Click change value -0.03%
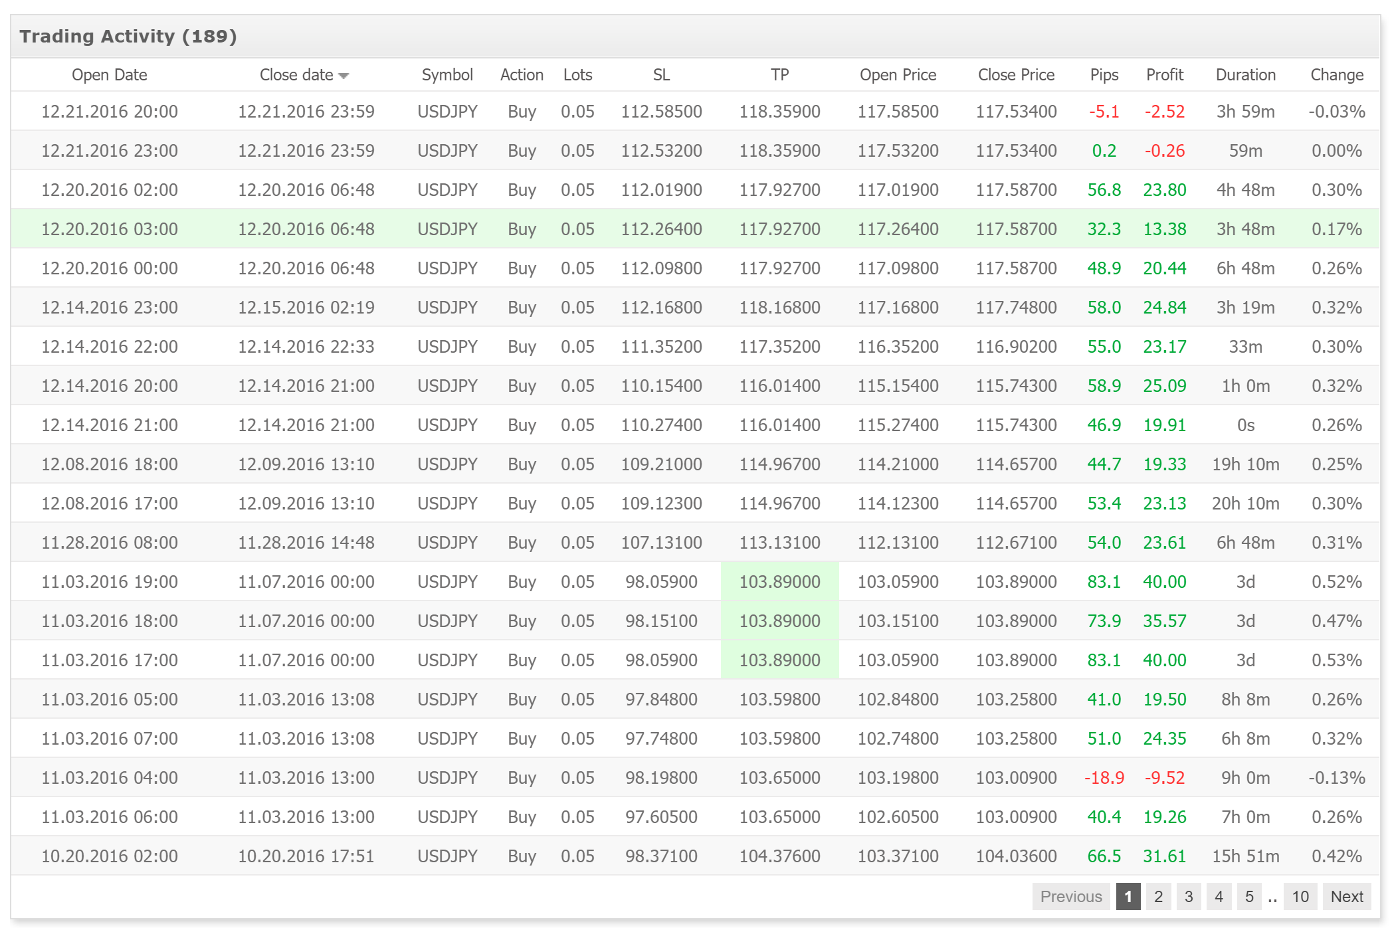This screenshot has width=1390, height=928. click(1336, 112)
